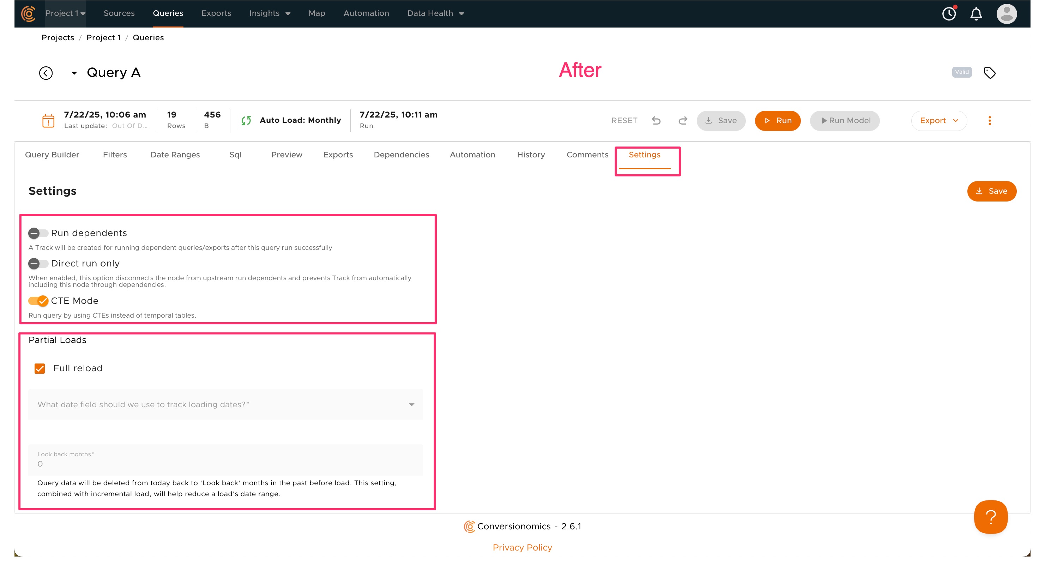Toggle the Run dependents switch
The image size is (1045, 571).
pos(38,233)
